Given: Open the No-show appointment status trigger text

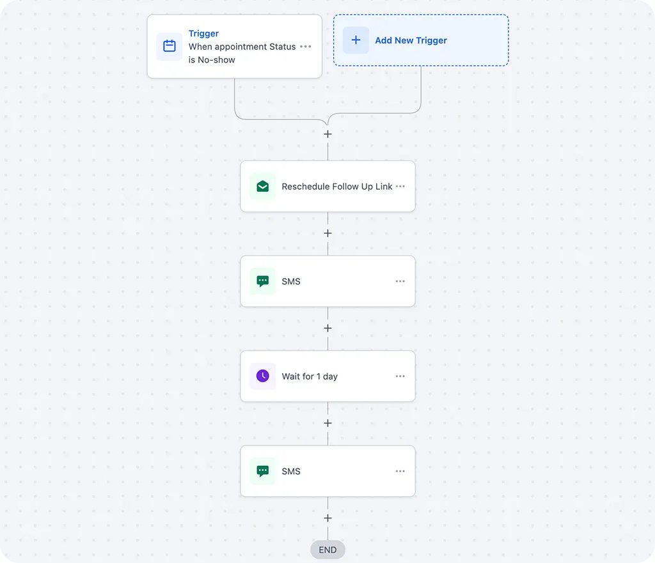Looking at the screenshot, I should (x=242, y=53).
